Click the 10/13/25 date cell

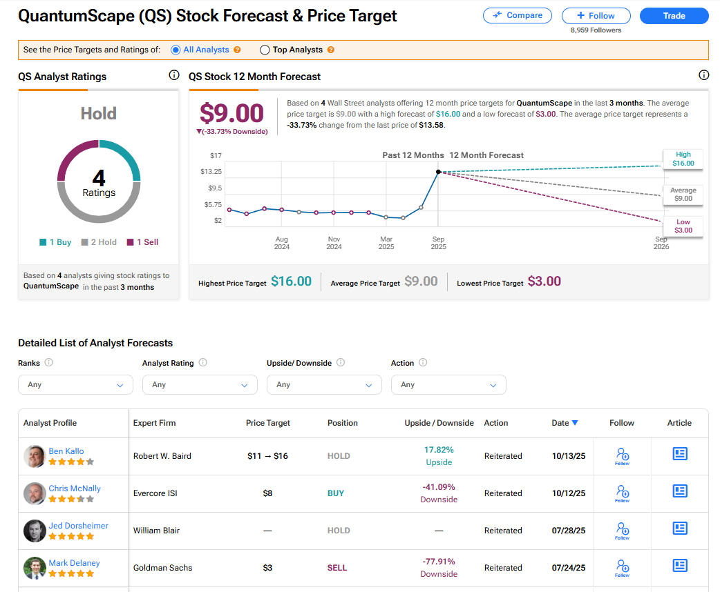pos(569,456)
